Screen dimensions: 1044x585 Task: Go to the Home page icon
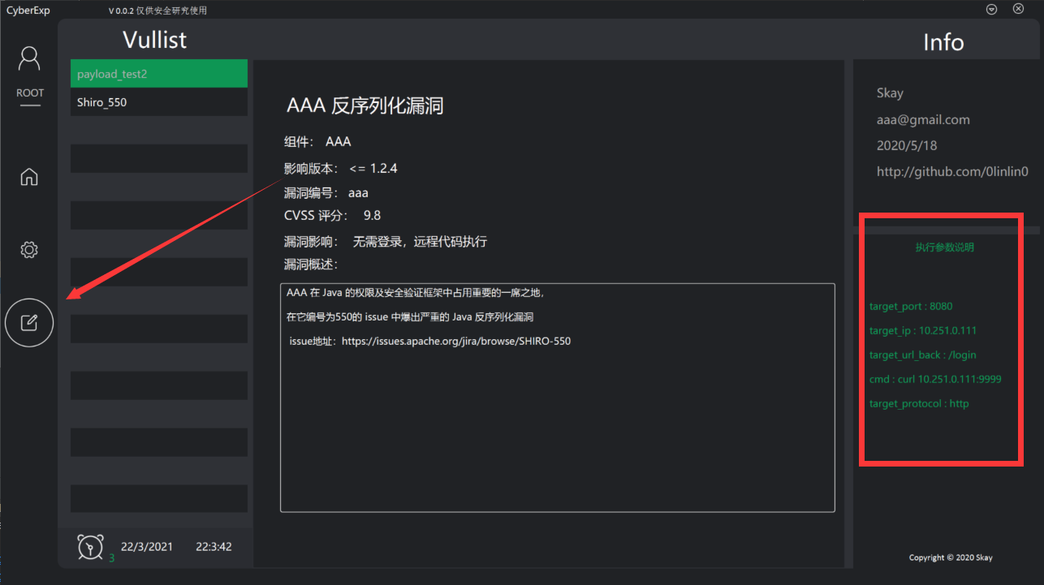click(x=29, y=176)
